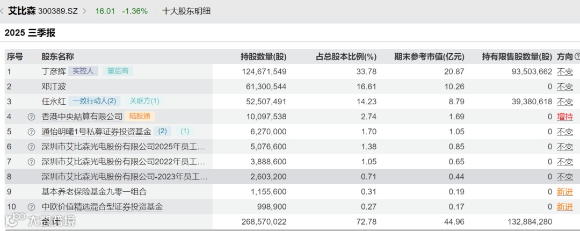Click stock code 300389.SZ
This screenshot has height=231, width=580.
point(58,11)
